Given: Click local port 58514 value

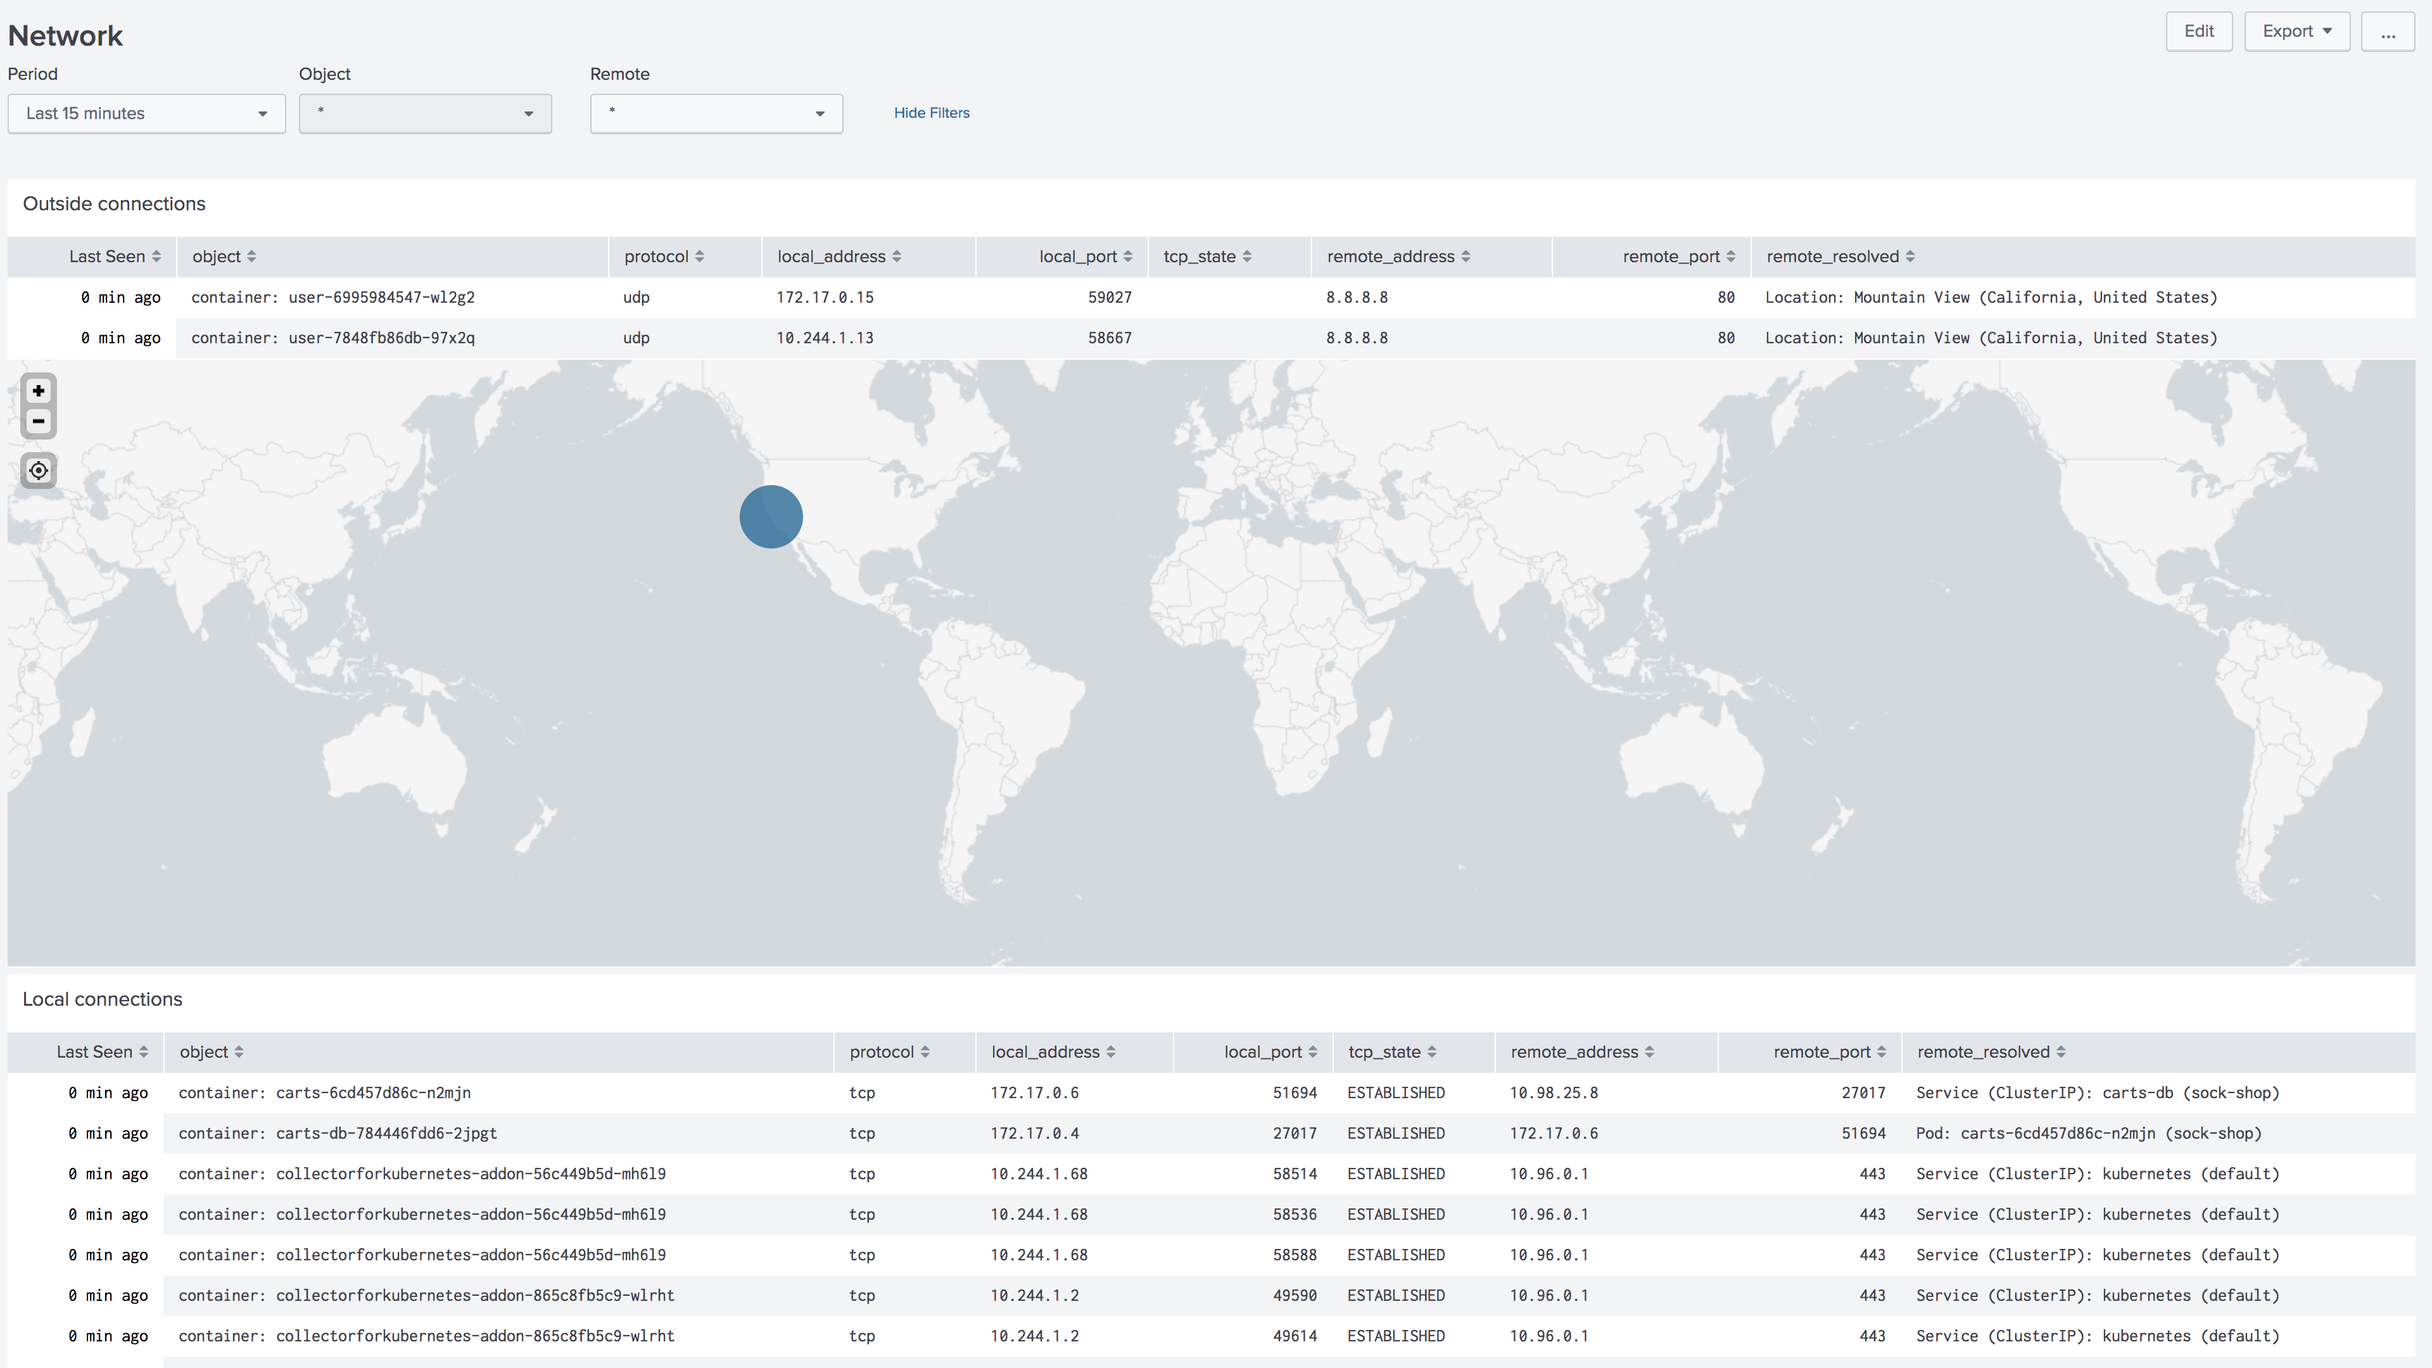Looking at the screenshot, I should pyautogui.click(x=1295, y=1174).
